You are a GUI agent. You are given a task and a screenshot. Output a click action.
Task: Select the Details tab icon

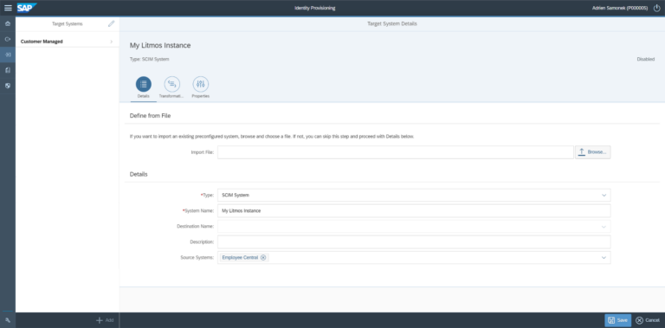144,84
